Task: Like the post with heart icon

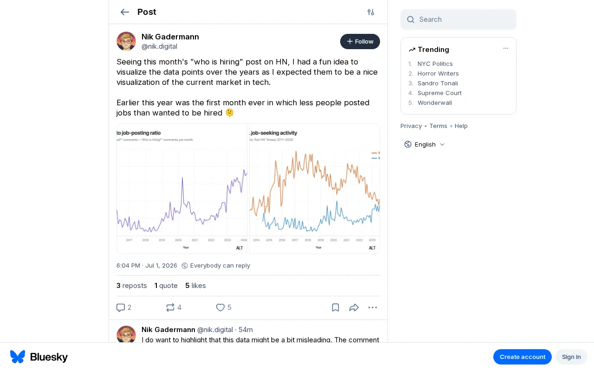Action: point(220,307)
